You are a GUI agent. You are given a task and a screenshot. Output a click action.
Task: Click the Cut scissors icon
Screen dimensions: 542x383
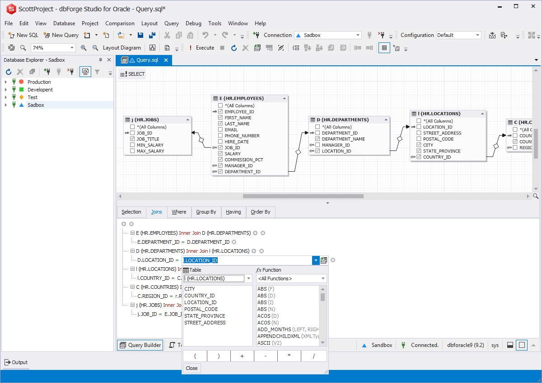167,35
